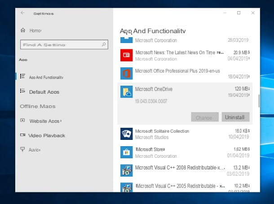Screen dimensions: 274x204
Task: Open Video Playback section
Action: (x=47, y=135)
